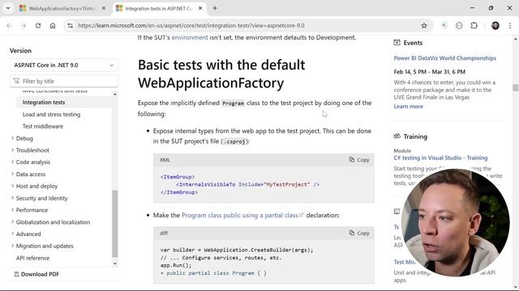Click the Download PDF icon

click(x=16, y=274)
